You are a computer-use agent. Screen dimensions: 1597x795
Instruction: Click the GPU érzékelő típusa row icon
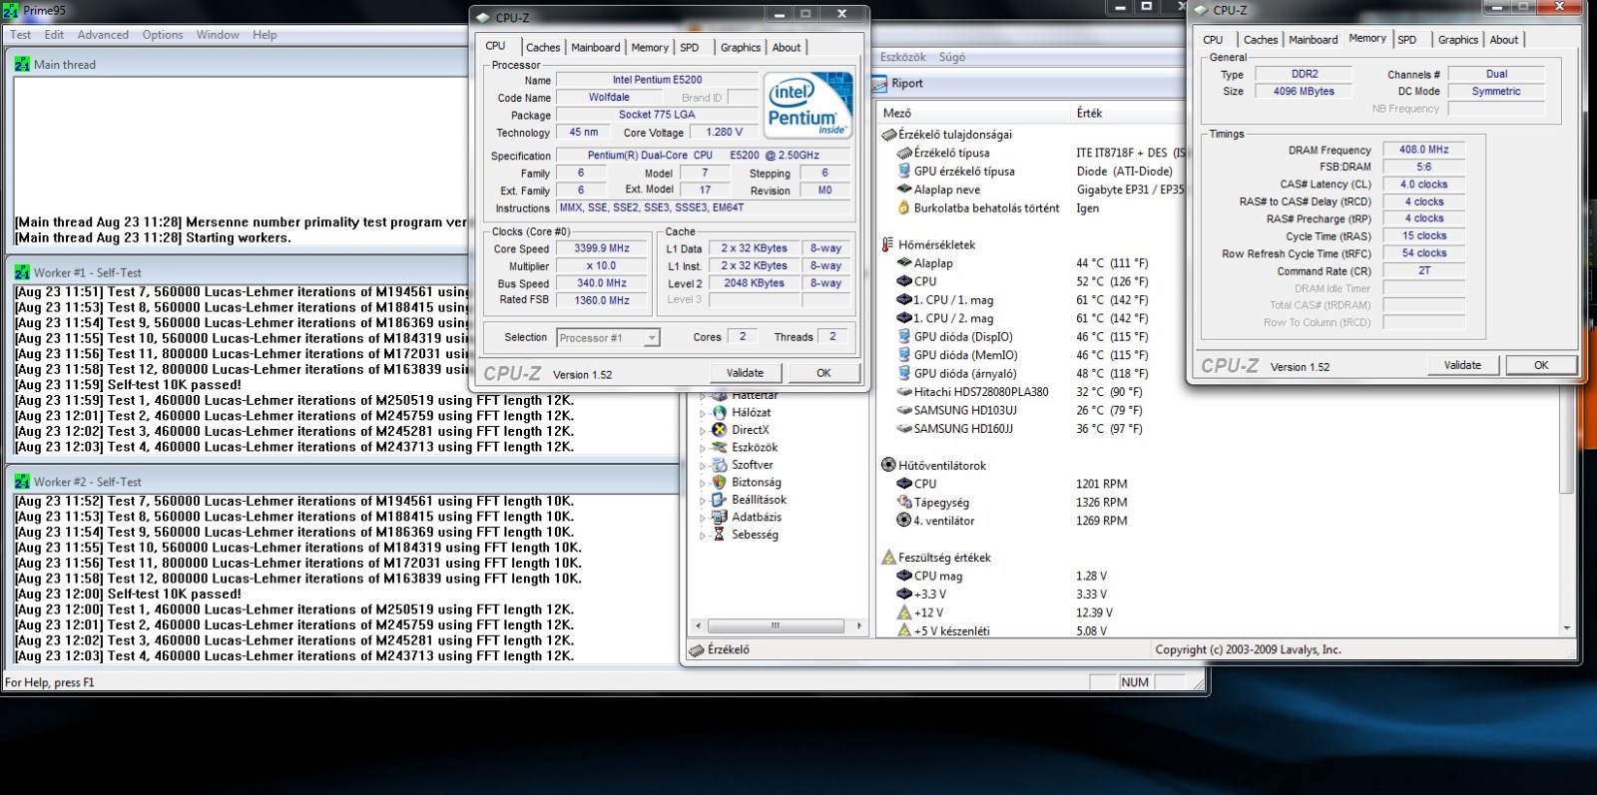pyautogui.click(x=904, y=172)
